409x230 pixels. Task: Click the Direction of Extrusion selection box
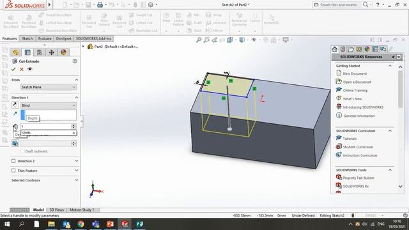pos(49,115)
